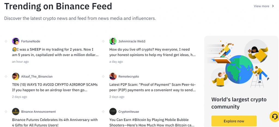Select the Binance Announcement username
The width and height of the screenshot is (279, 127).
point(38,112)
